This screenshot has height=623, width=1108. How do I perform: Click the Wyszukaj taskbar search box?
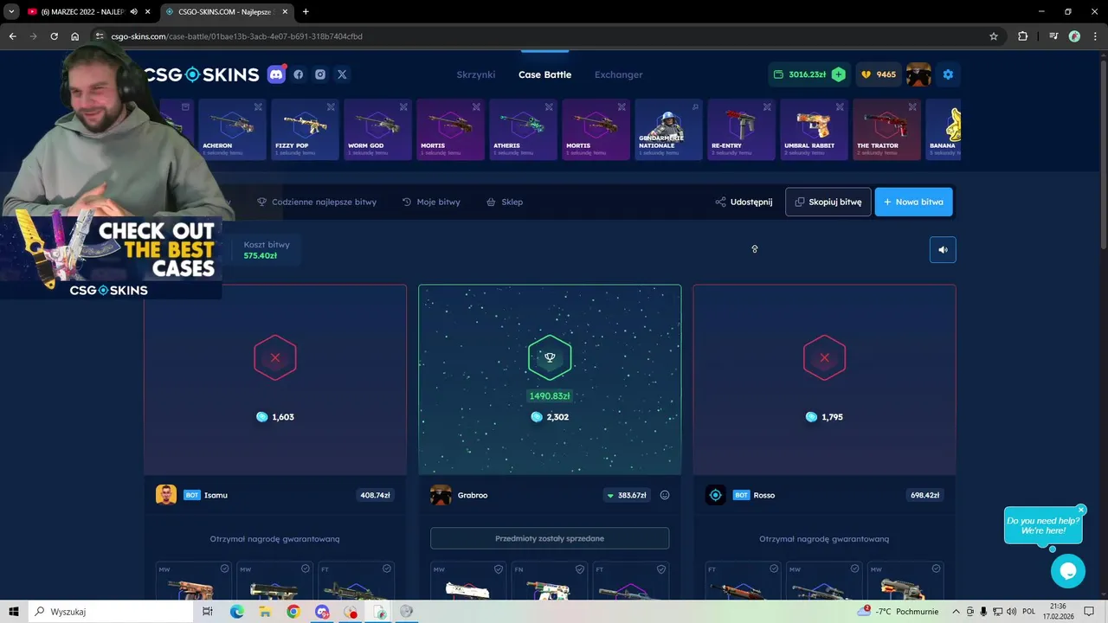pyautogui.click(x=112, y=612)
